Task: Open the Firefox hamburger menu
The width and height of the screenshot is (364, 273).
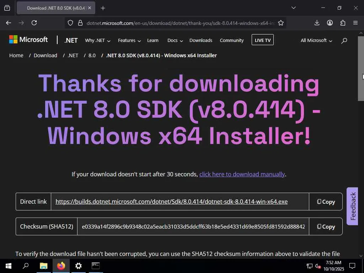Action: point(355,23)
